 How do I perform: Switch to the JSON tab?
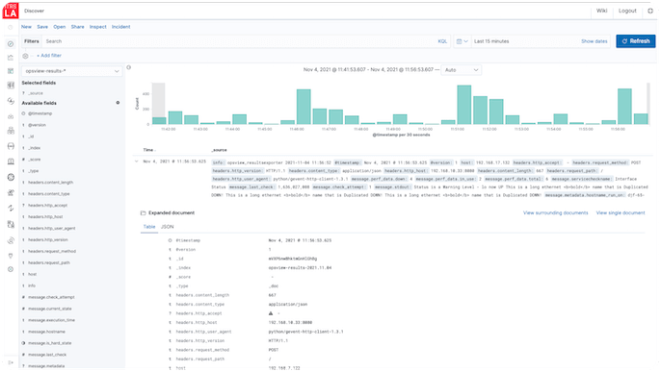[x=168, y=227]
